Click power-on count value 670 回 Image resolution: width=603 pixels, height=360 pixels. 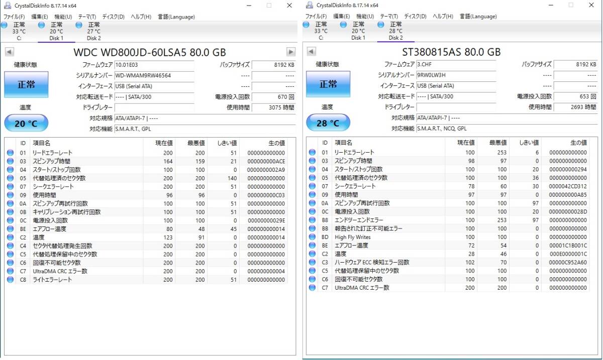coord(273,97)
